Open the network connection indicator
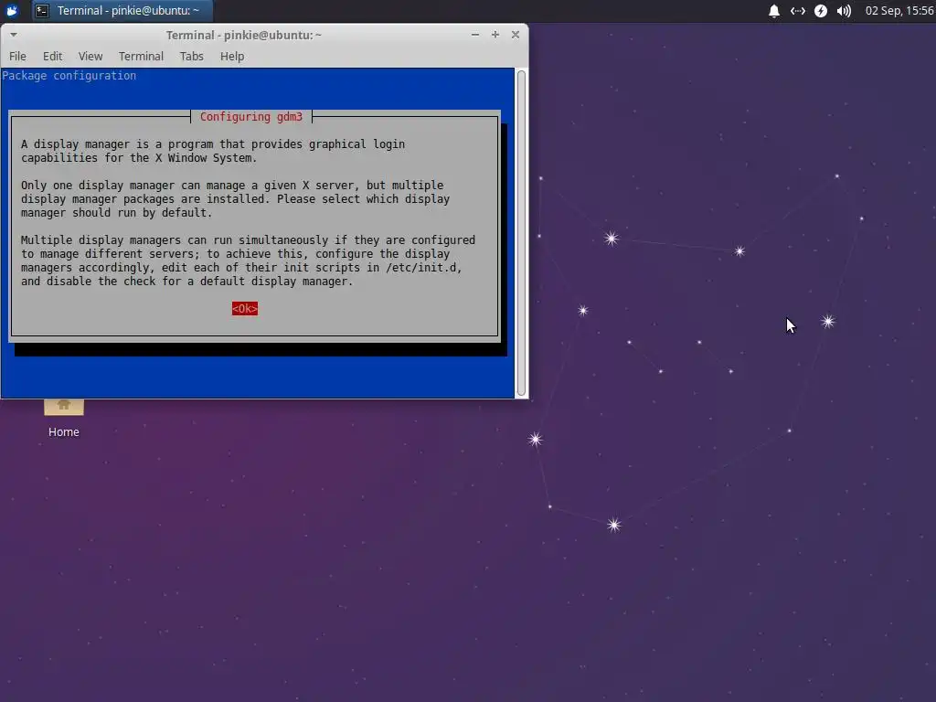The width and height of the screenshot is (936, 702). coord(797,11)
